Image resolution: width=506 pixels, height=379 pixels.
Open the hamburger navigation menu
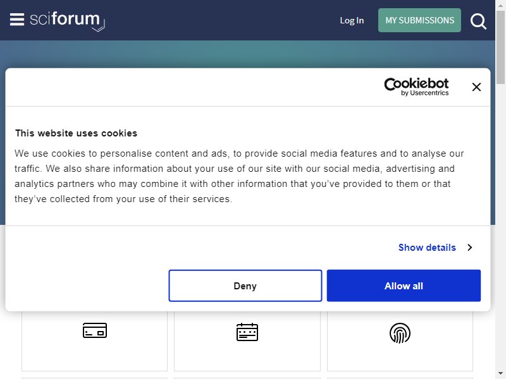17,20
